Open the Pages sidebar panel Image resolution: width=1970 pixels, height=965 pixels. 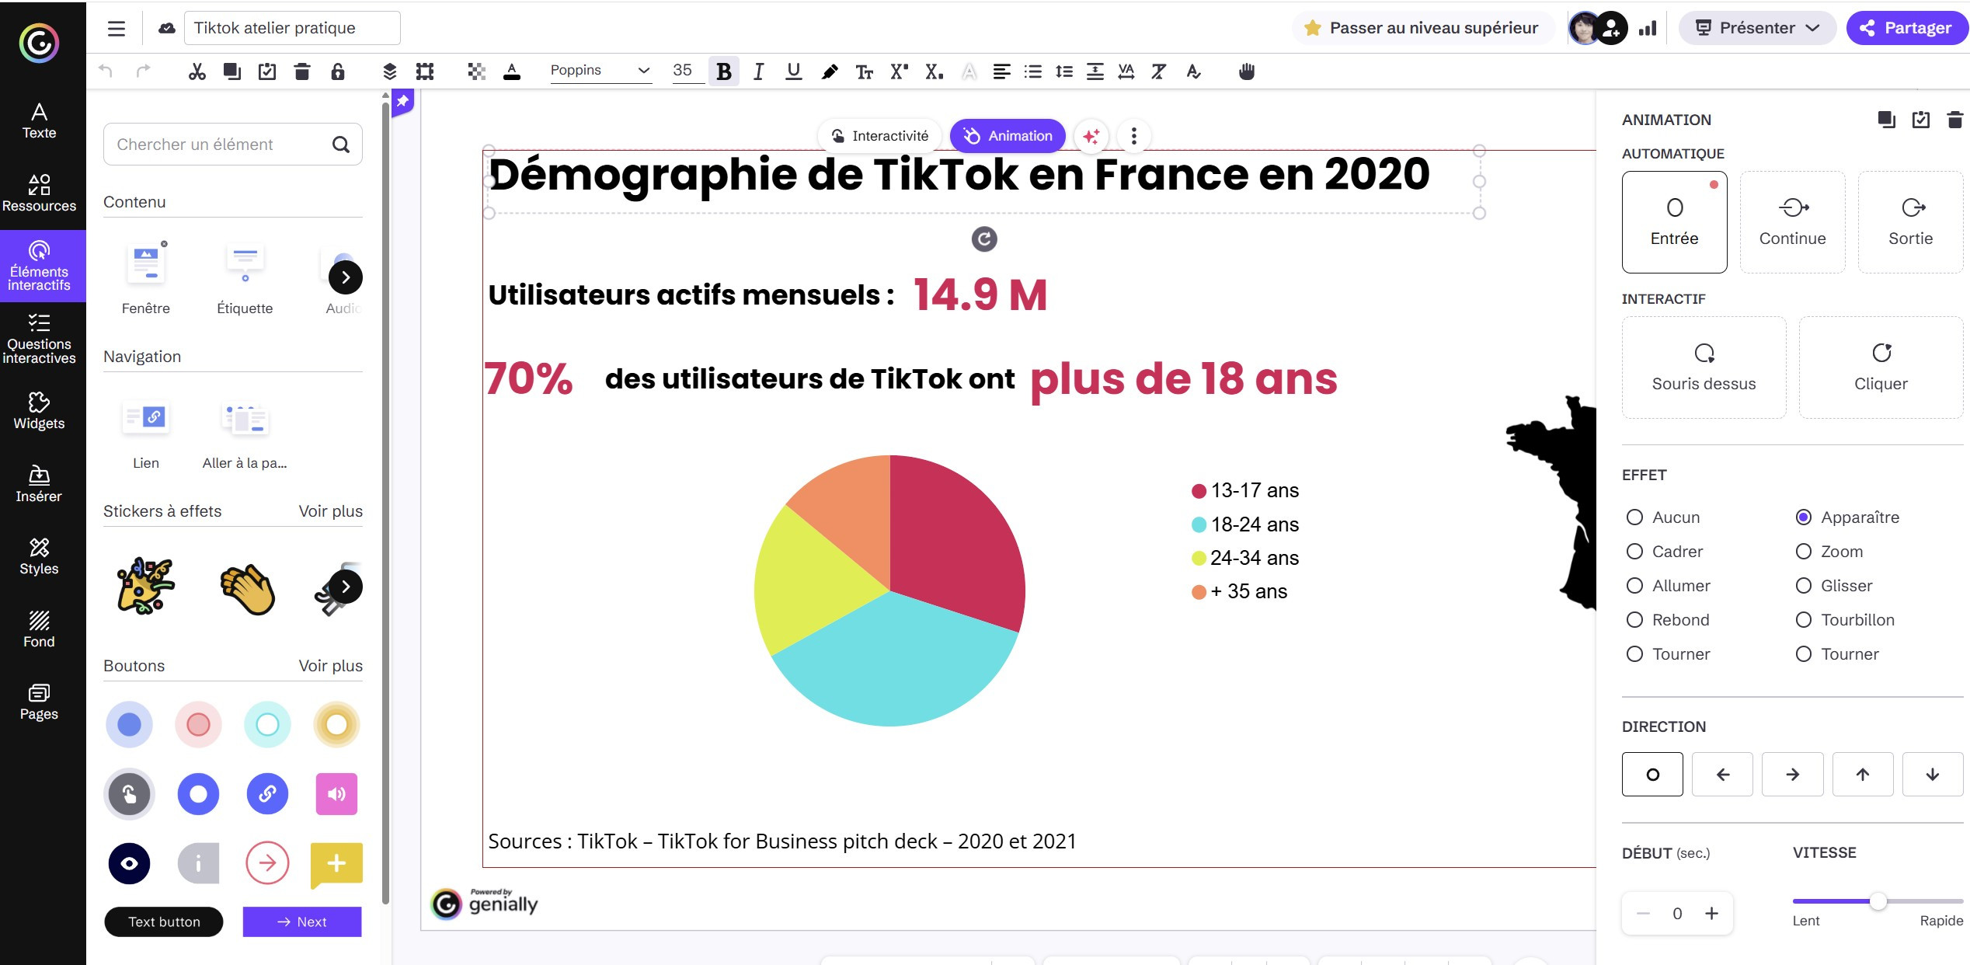pos(39,702)
